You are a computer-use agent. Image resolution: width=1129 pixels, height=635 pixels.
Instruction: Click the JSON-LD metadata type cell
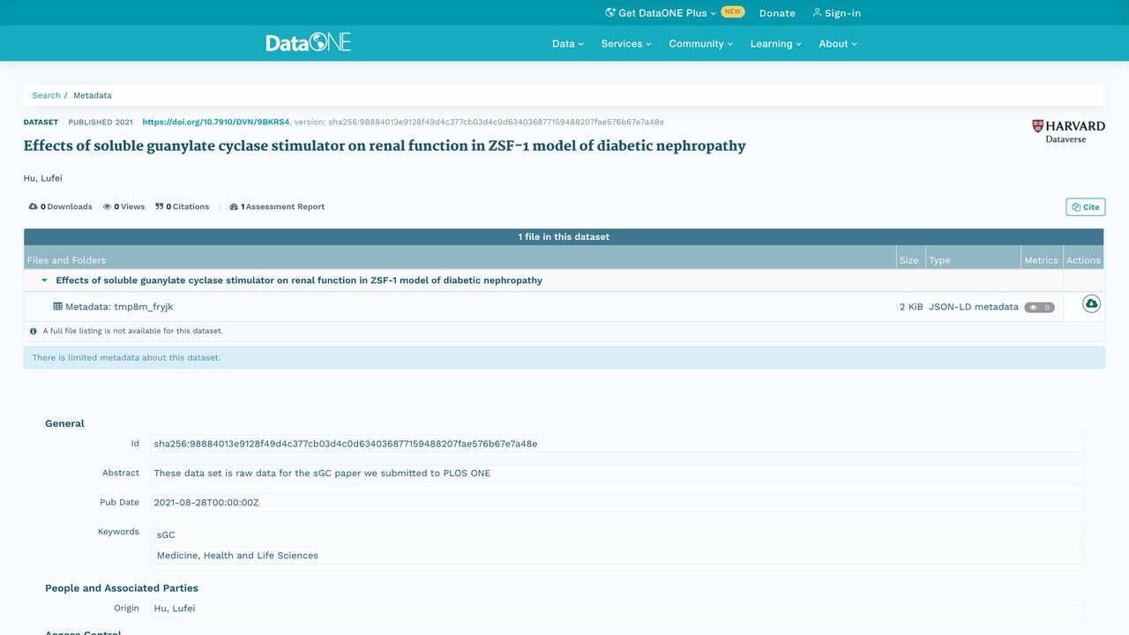pos(974,307)
